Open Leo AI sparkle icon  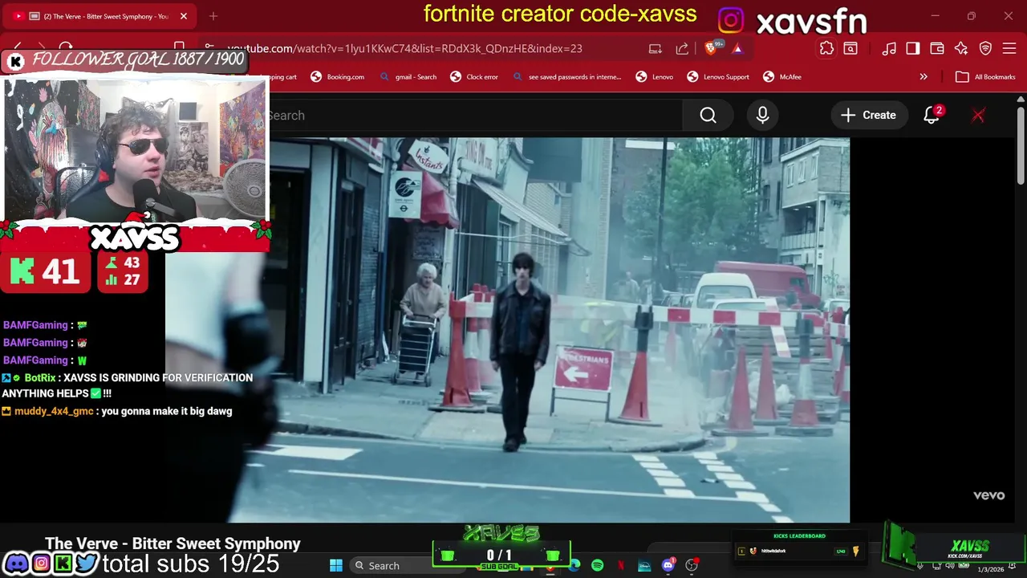961,48
